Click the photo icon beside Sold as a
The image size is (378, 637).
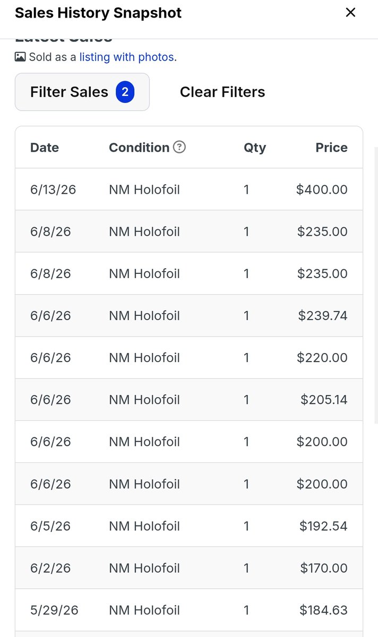click(x=20, y=57)
